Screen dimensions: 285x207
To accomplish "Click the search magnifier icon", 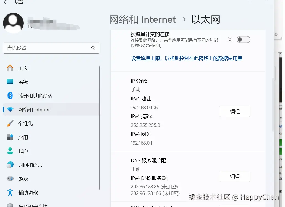I will pos(93,48).
